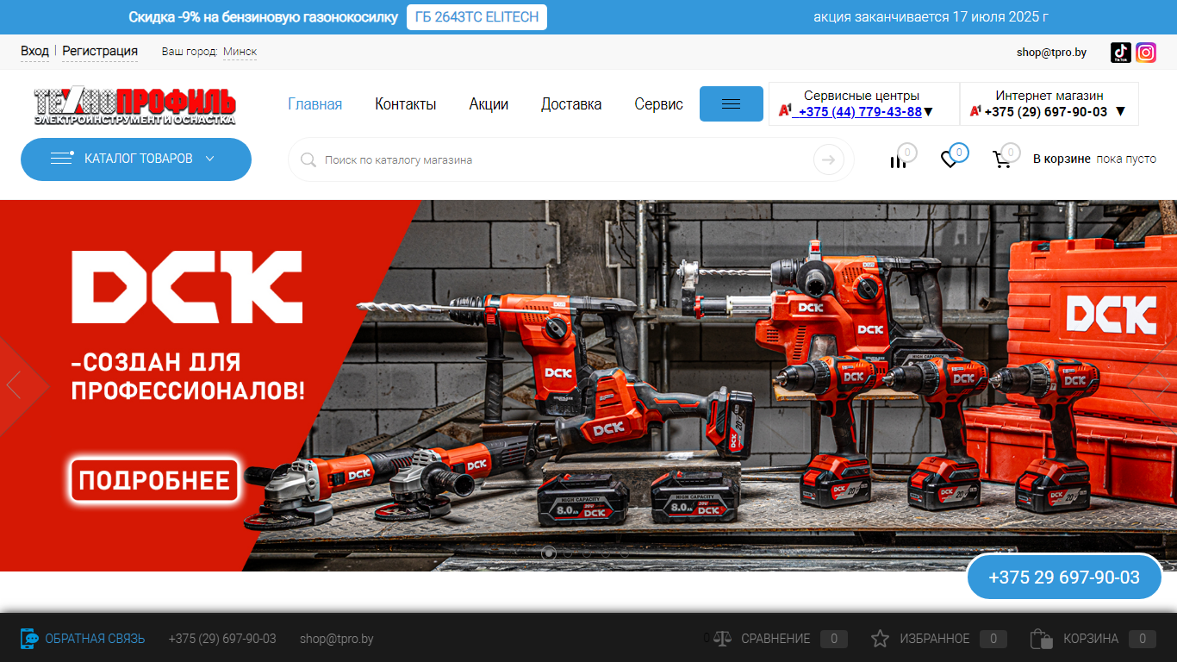Image resolution: width=1177 pixels, height=662 pixels.
Task: Click the Регистрация link
Action: point(100,52)
